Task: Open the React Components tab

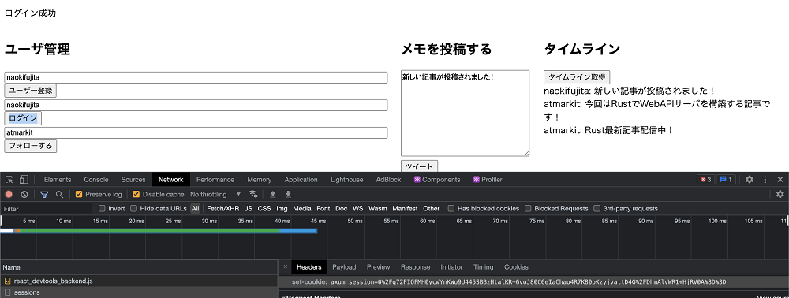Action: coord(437,180)
